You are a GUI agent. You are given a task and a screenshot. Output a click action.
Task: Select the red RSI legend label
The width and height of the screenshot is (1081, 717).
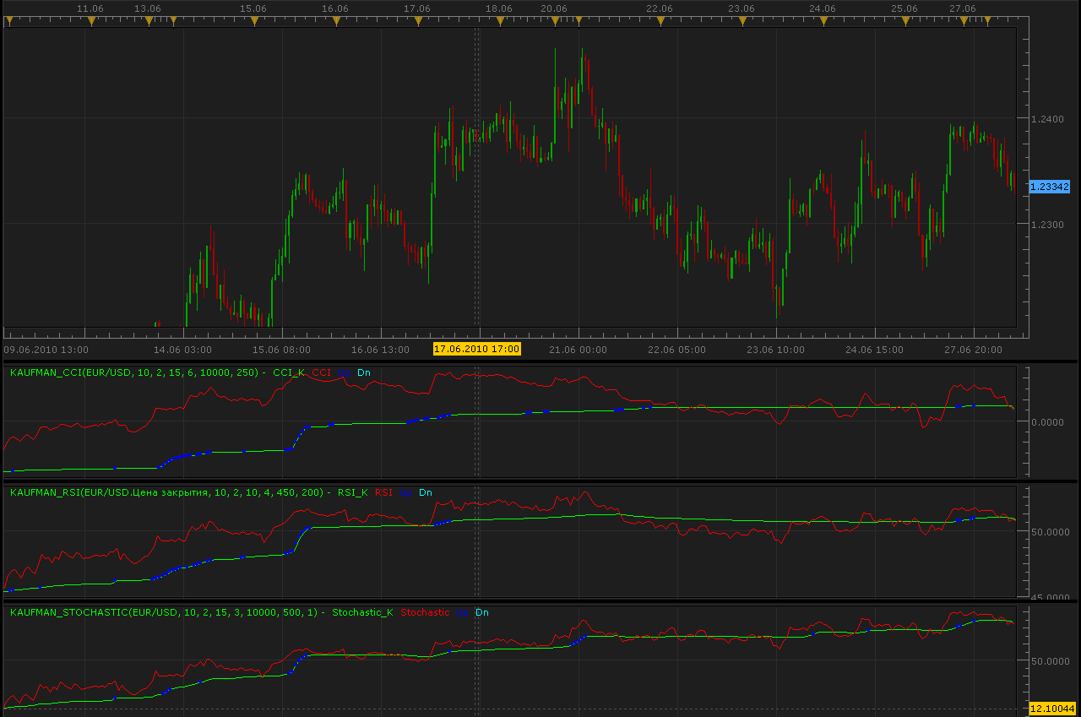[x=384, y=492]
